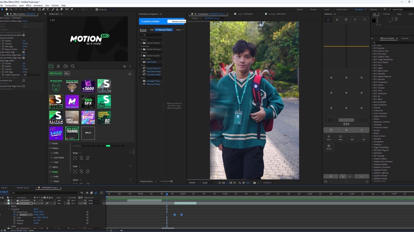This screenshot has width=414, height=232.
Task: Open the Animation Composer Menu dropdown
Action: pos(179,30)
